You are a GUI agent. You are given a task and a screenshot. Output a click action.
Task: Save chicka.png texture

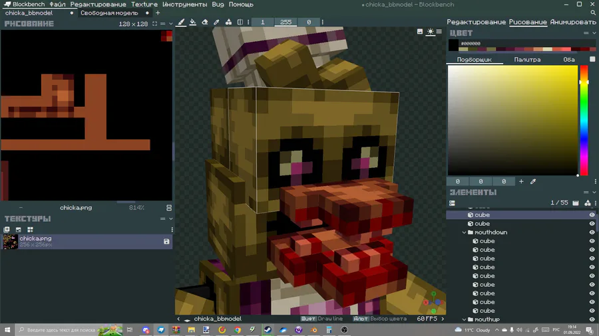point(166,242)
